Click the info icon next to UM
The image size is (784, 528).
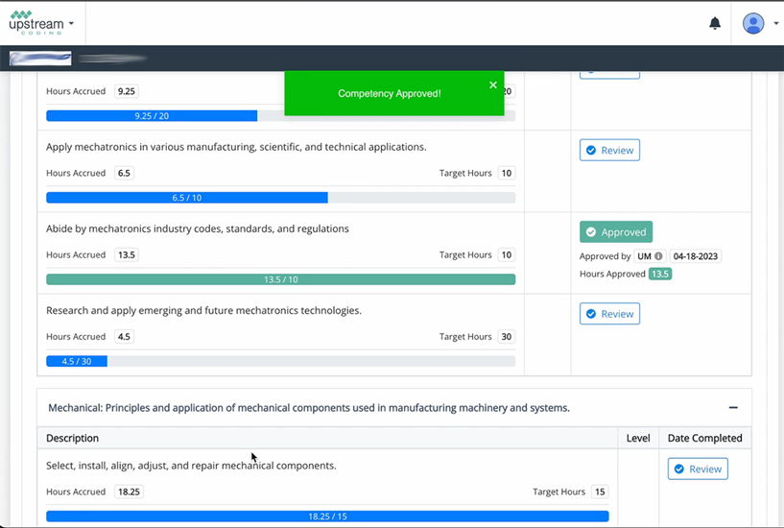pos(658,256)
